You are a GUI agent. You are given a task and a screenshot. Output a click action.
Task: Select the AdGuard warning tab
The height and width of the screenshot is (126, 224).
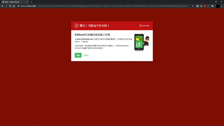click(15, 2)
